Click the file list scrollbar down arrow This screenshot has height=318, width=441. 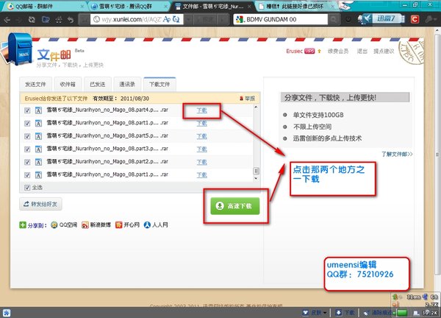[256, 178]
